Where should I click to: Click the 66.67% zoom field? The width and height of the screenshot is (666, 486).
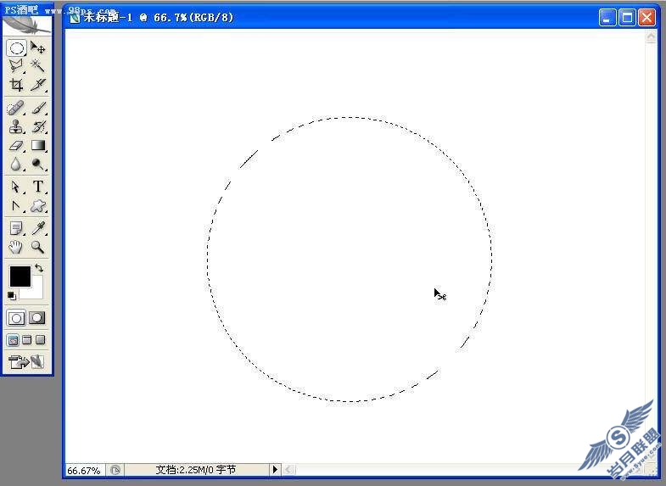tap(84, 470)
